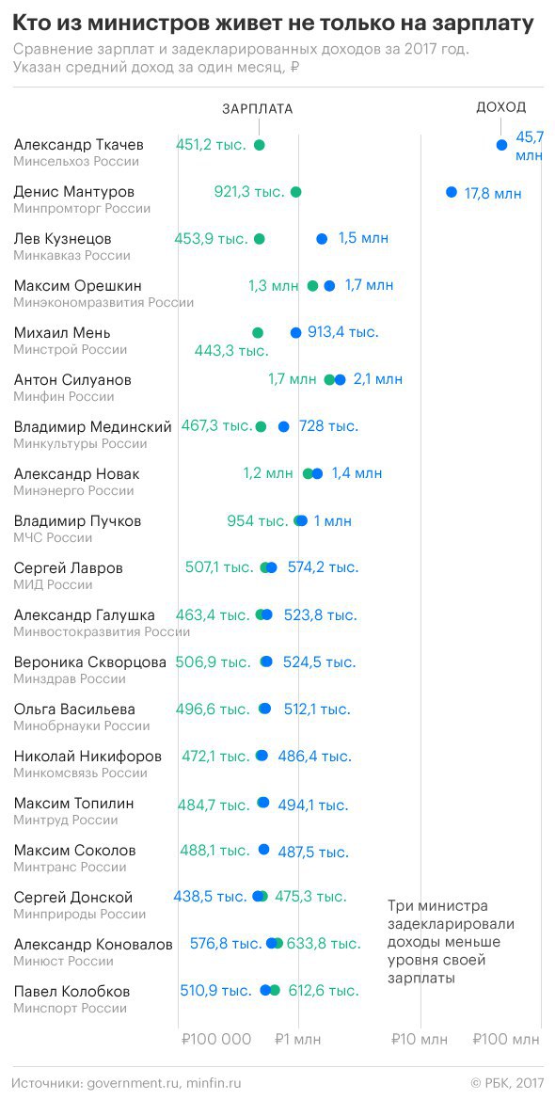555x1100 pixels.
Task: Click the ЗАРПЛАТА column header
Action: pos(258,109)
